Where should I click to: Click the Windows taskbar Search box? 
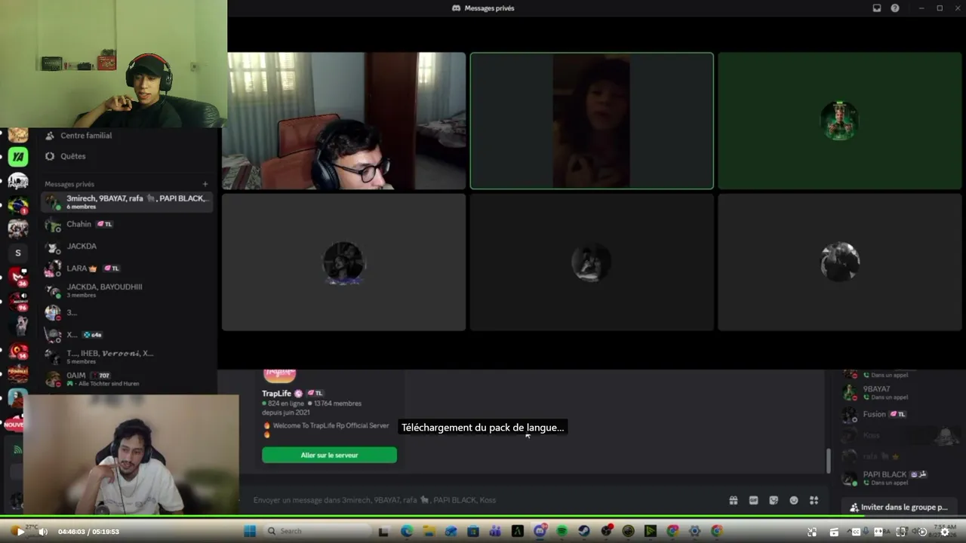(x=317, y=531)
